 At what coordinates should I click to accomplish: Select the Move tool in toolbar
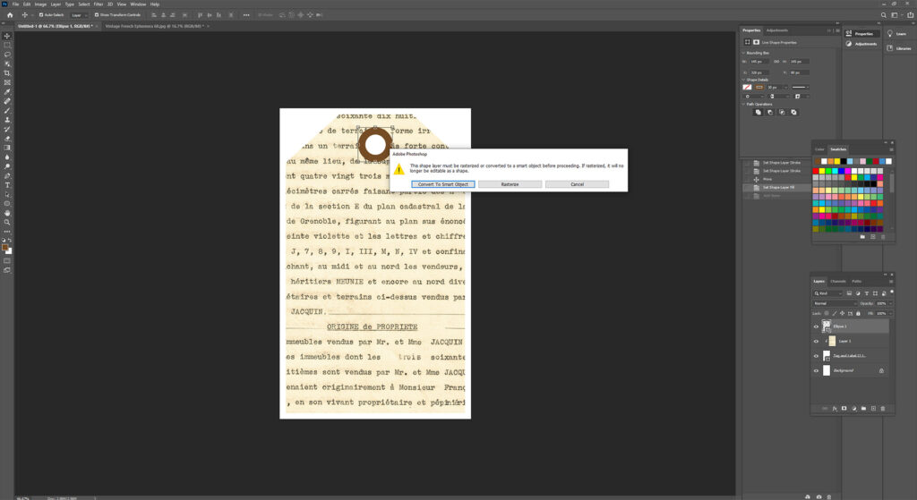click(x=7, y=36)
